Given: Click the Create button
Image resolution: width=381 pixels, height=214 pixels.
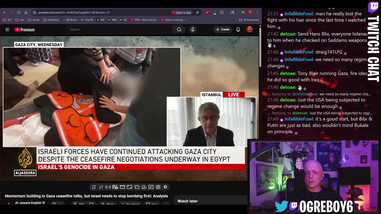Looking at the screenshot, I should click(x=223, y=29).
